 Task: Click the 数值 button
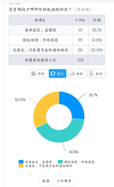click(x=46, y=181)
